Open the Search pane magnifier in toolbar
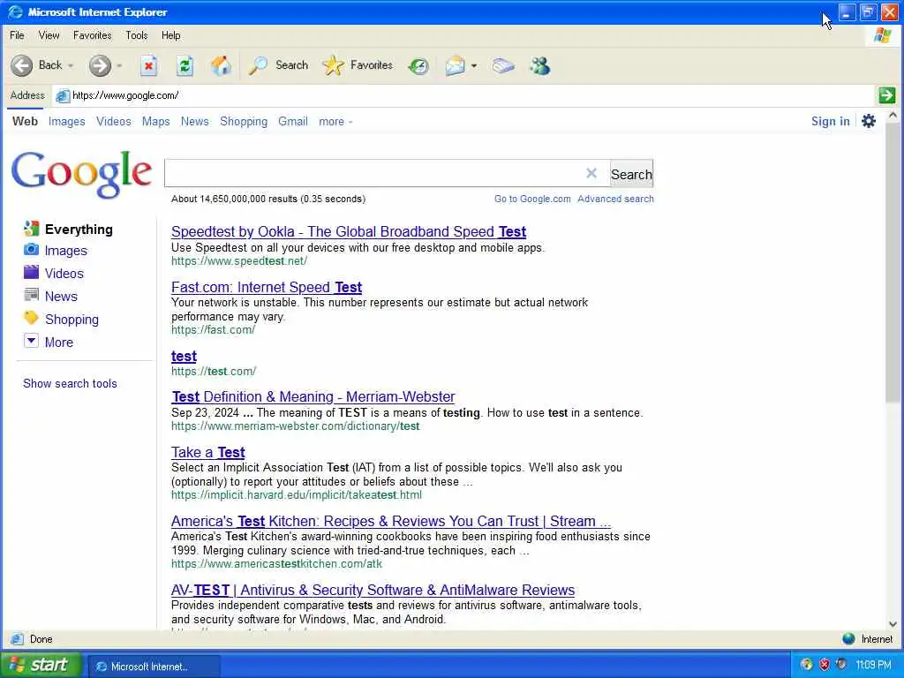Screen dimensions: 904x678 point(258,65)
